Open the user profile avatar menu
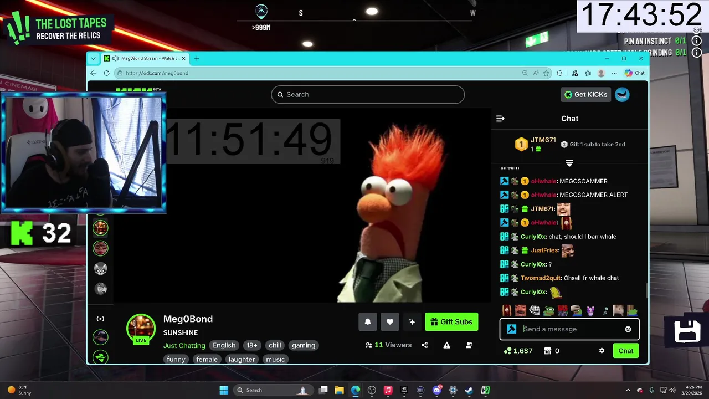 pos(623,95)
